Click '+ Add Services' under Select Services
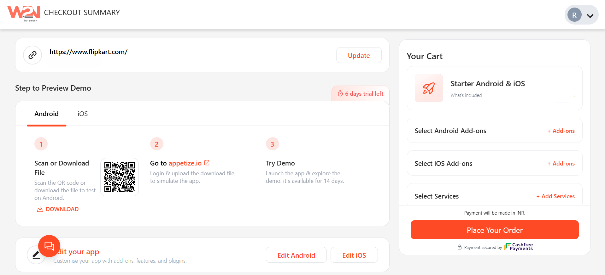605x275 pixels. point(555,196)
